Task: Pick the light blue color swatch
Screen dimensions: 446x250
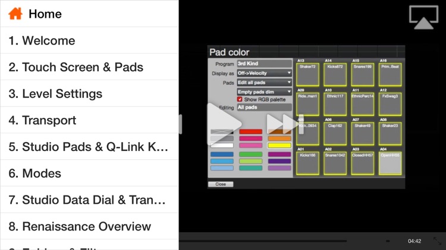Action: point(222,168)
